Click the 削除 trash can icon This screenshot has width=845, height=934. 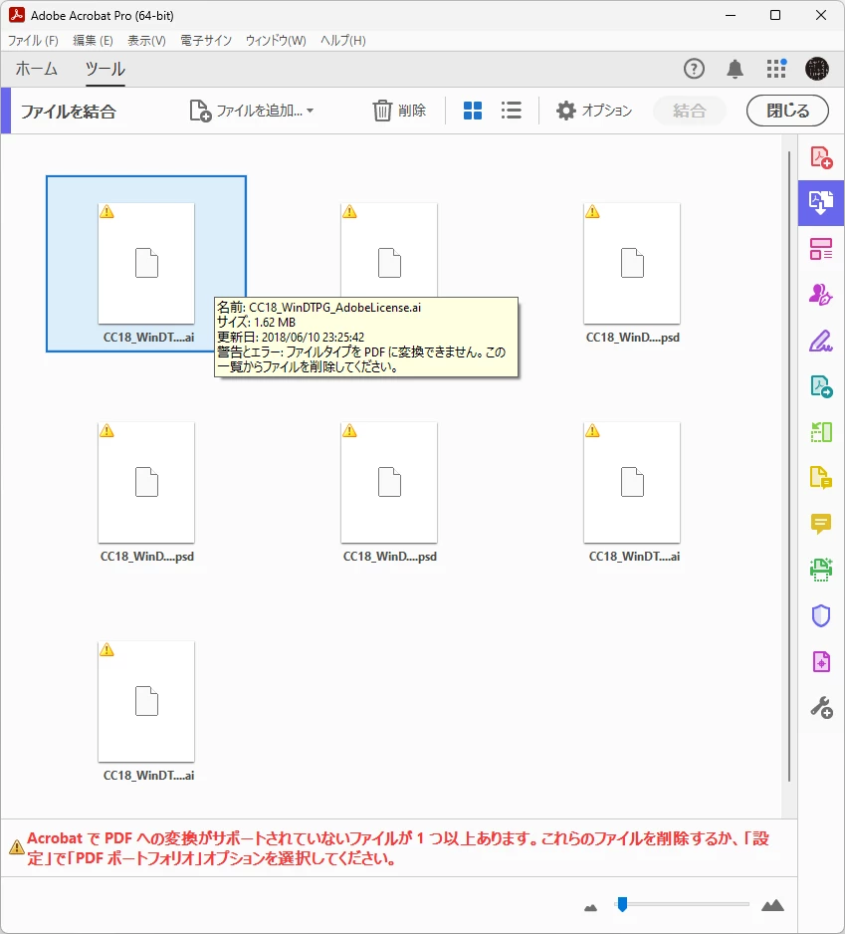click(382, 111)
